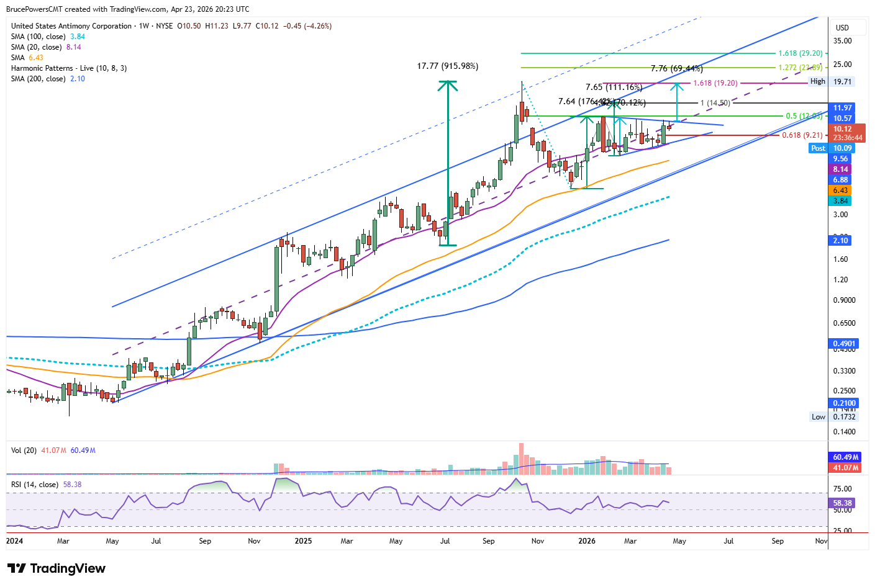This screenshot has height=587, width=875.
Task: Click the Post 10.09 price label
Action: click(x=832, y=148)
